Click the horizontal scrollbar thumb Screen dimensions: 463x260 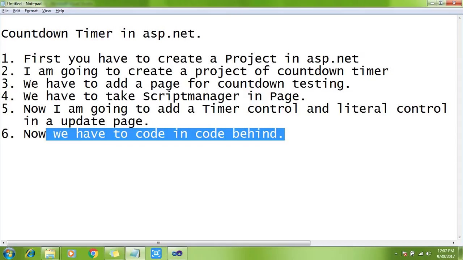pos(158,243)
